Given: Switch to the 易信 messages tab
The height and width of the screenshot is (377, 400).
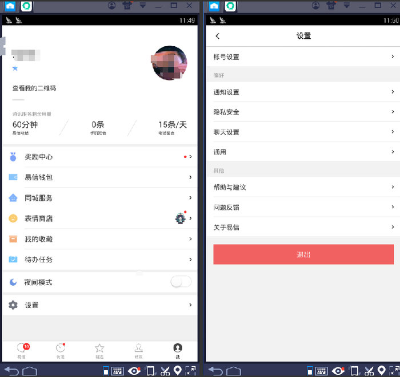Looking at the screenshot, I should (x=22, y=351).
